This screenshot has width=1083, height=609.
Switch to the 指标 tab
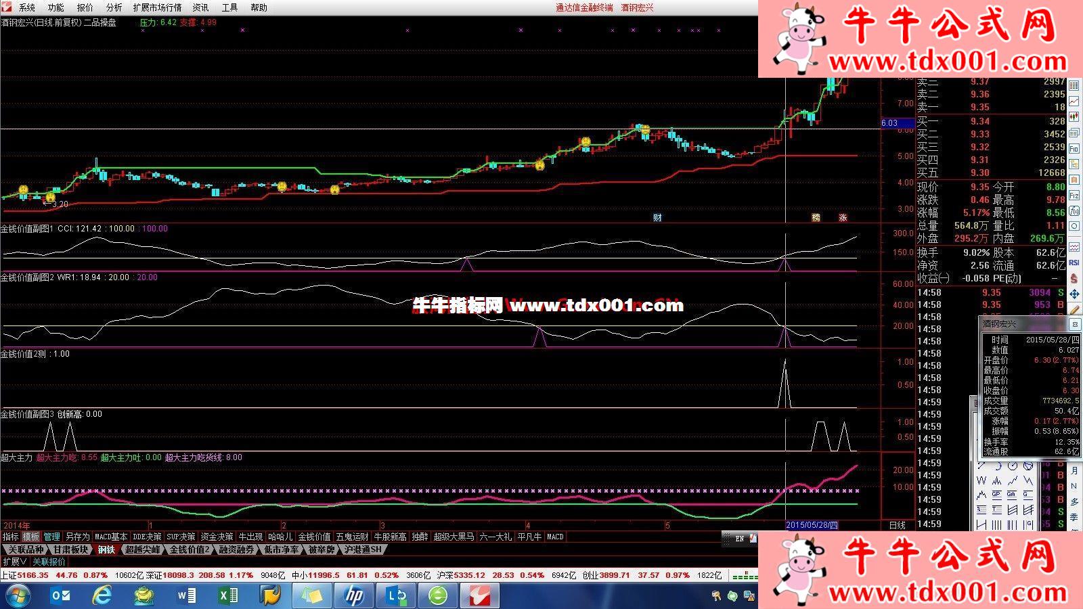pyautogui.click(x=10, y=537)
